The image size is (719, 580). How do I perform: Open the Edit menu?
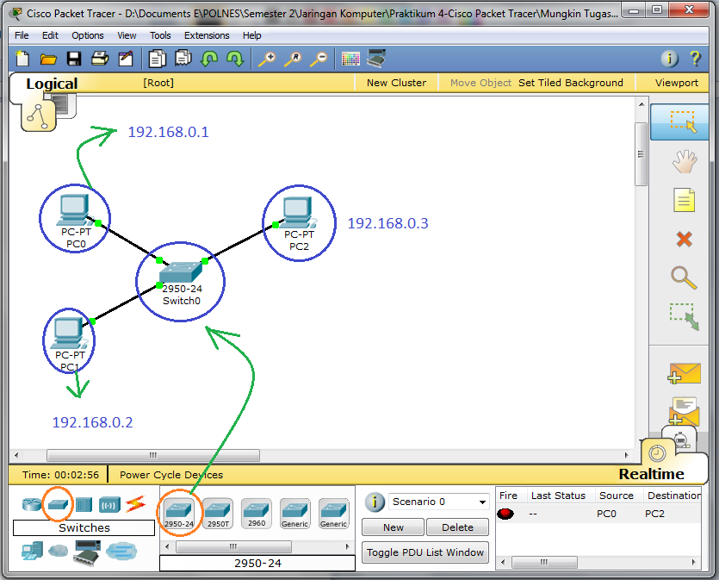(50, 35)
